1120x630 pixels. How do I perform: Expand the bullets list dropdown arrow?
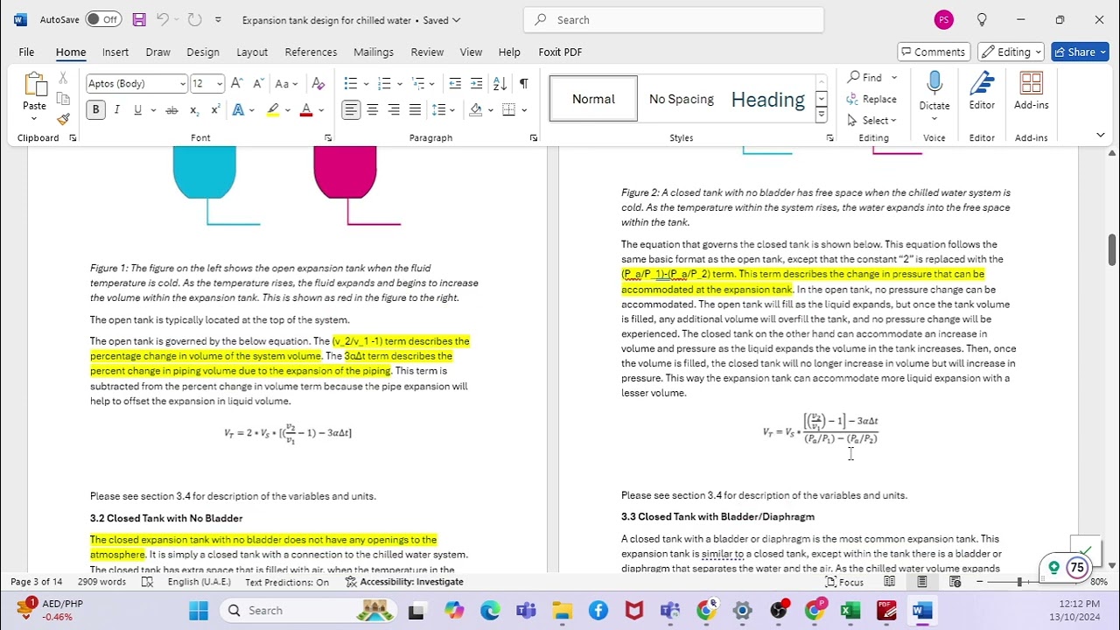click(x=367, y=84)
